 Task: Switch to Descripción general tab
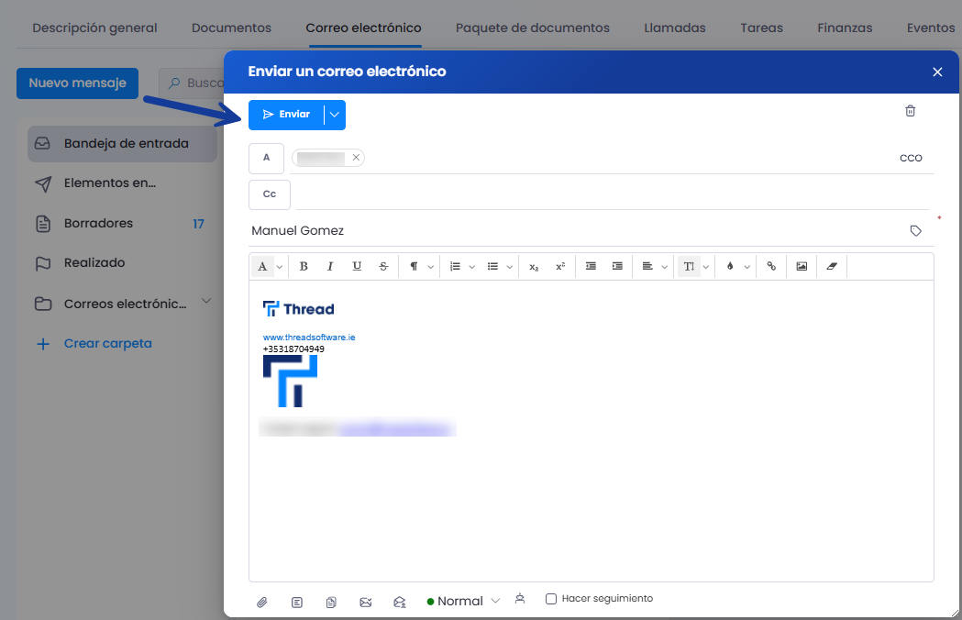tap(95, 28)
